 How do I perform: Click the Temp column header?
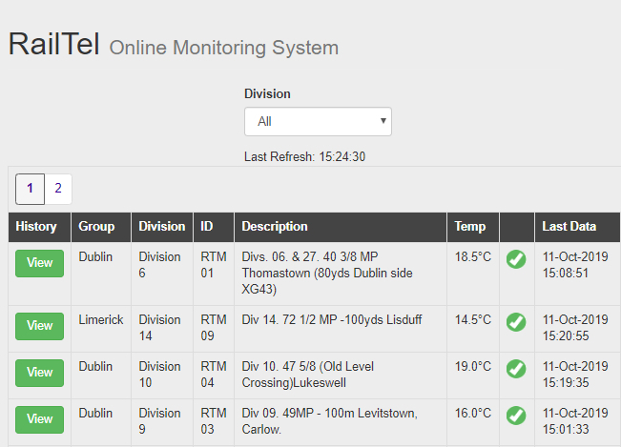pyautogui.click(x=469, y=227)
